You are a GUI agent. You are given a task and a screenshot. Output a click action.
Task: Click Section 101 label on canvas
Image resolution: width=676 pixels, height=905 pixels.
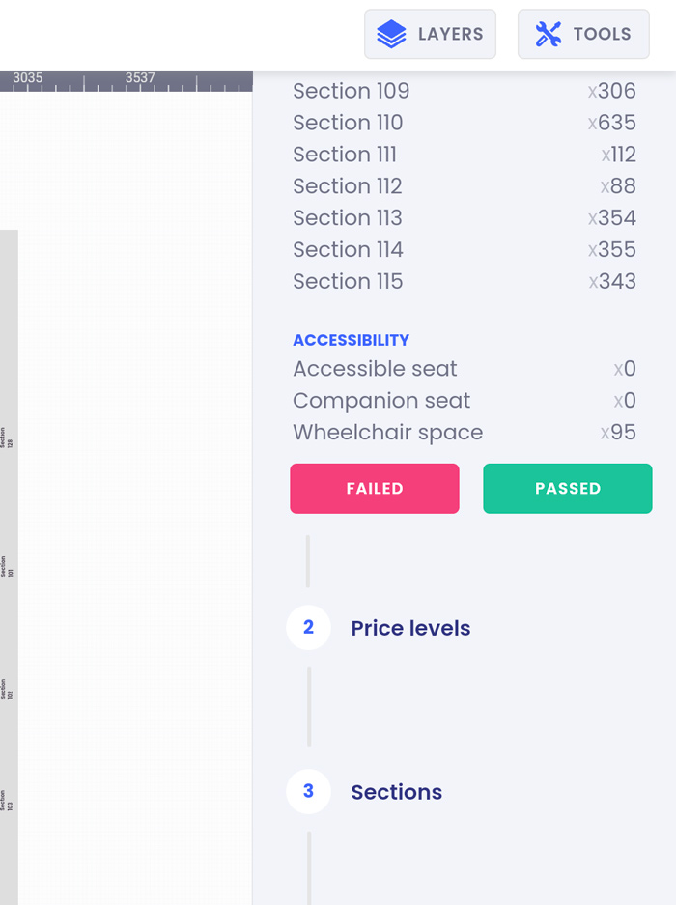[7, 567]
